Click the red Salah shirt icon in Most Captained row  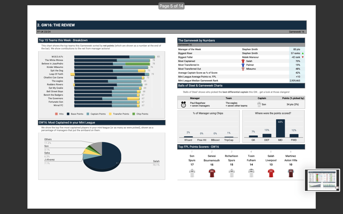(x=243, y=61)
